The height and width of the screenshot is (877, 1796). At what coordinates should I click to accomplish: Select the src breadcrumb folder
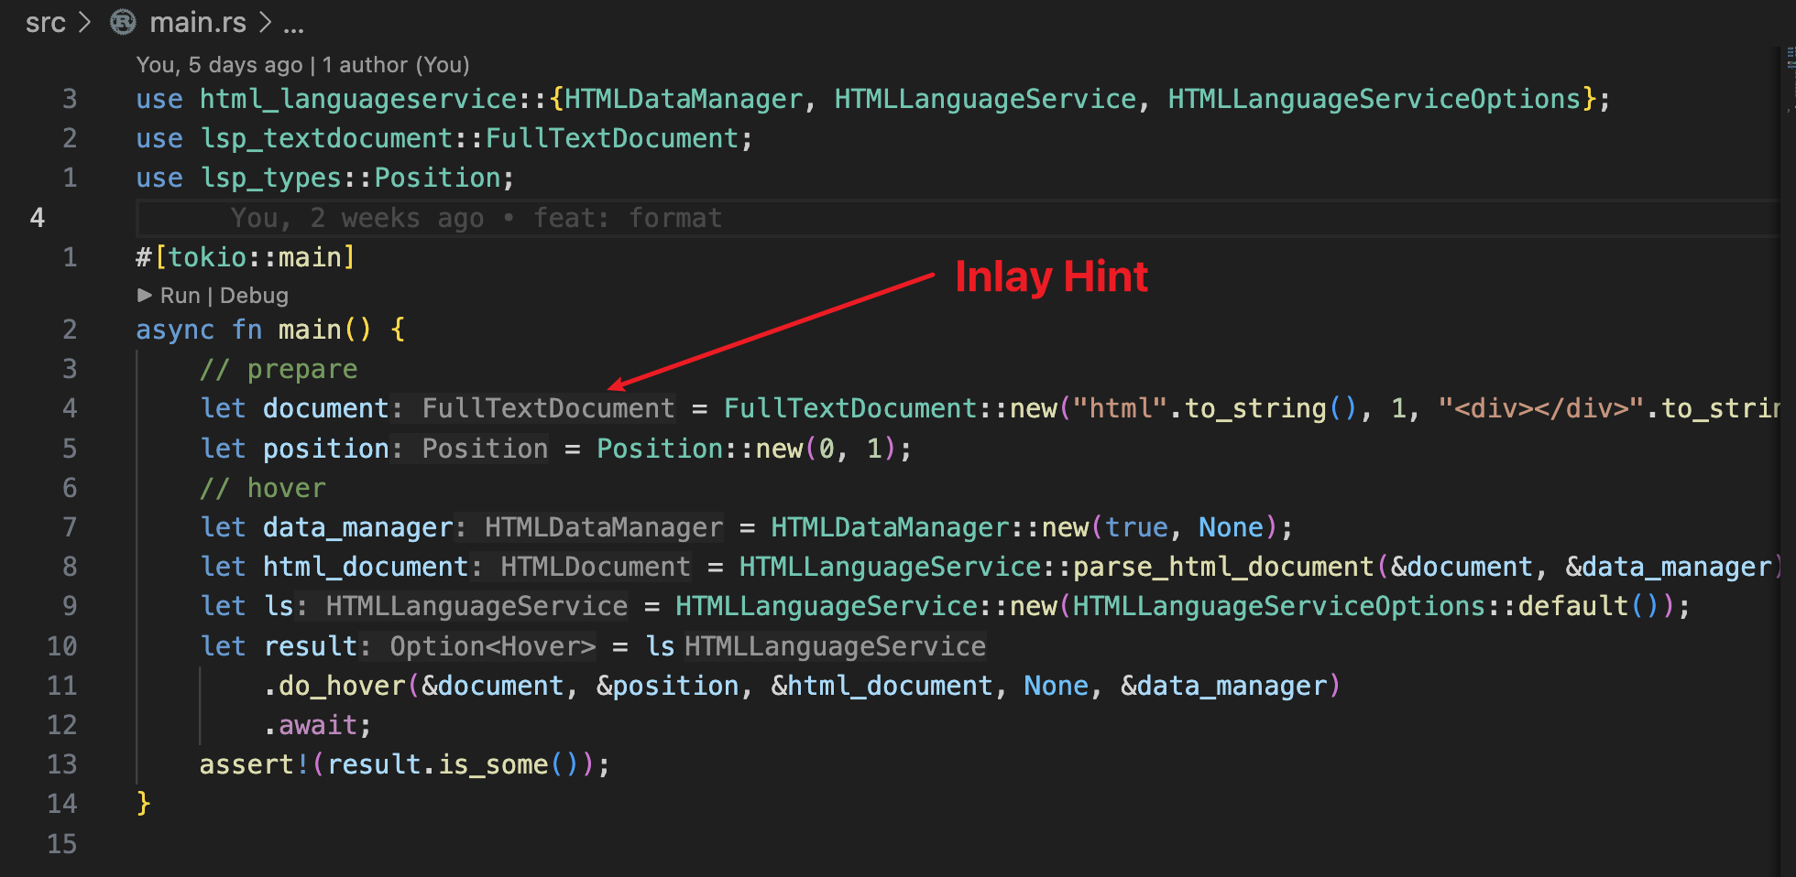pos(45,22)
